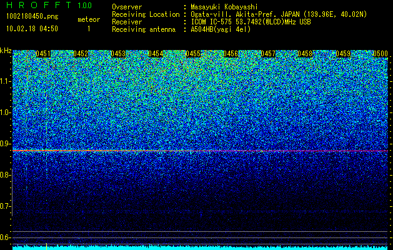Click the meteor count label
Image resolution: width=393 pixels, height=250 pixels.
point(89,19)
